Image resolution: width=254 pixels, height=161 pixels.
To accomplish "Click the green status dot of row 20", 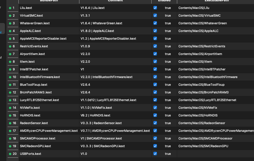I will (x=10, y=154).
